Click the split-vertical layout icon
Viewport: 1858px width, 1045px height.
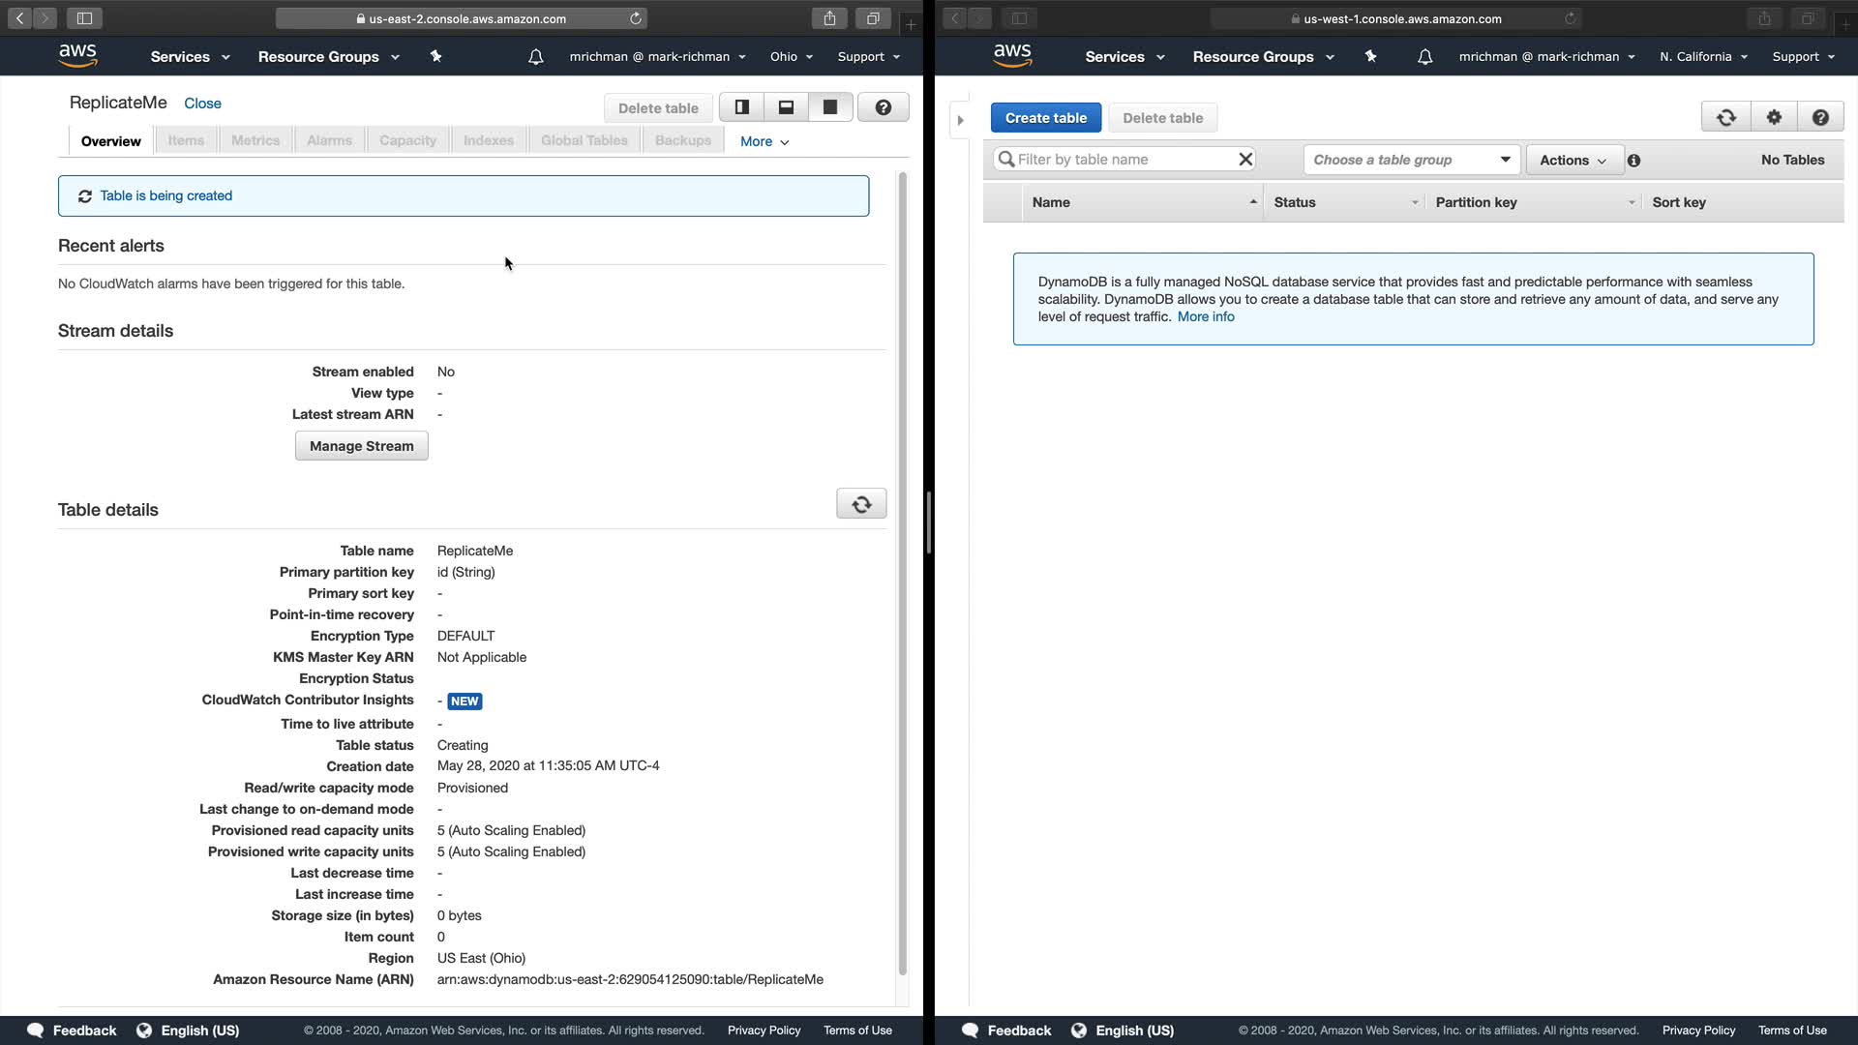pos(742,107)
